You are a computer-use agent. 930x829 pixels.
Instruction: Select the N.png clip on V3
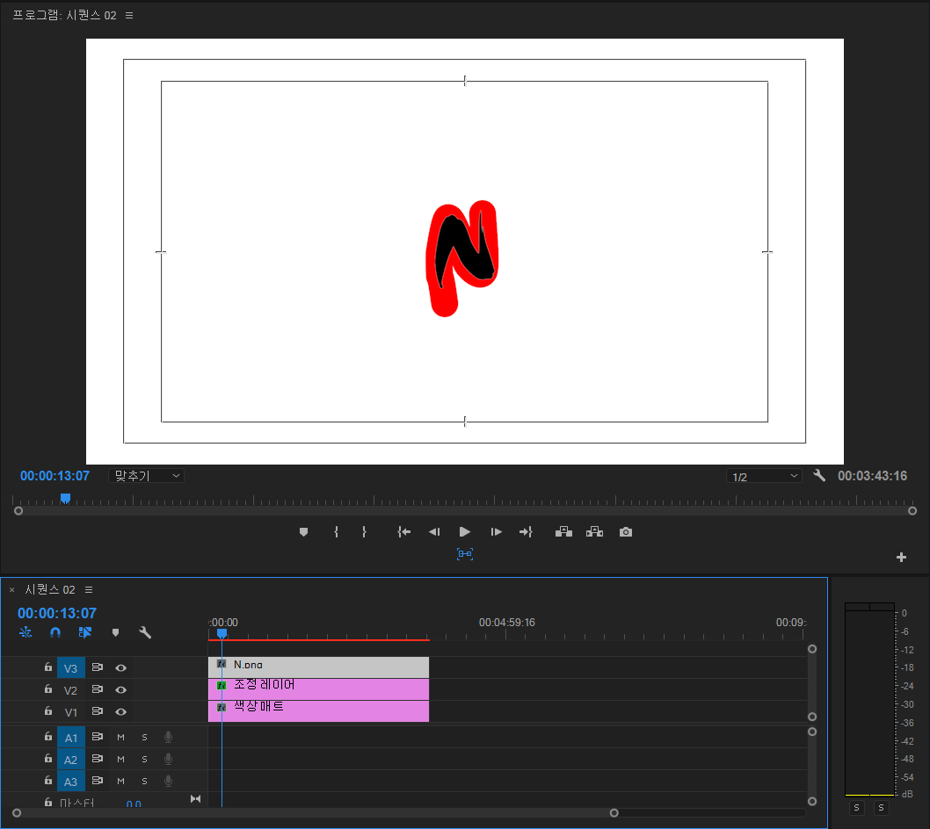(318, 667)
